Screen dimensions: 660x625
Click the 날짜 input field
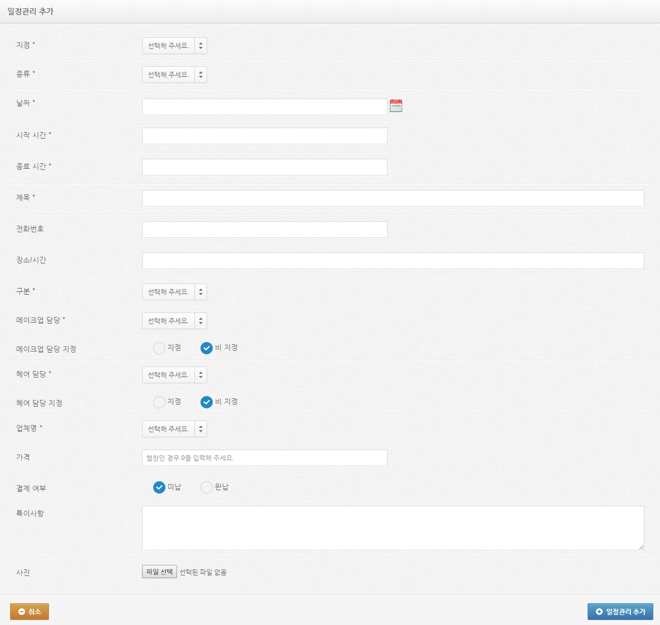(265, 107)
